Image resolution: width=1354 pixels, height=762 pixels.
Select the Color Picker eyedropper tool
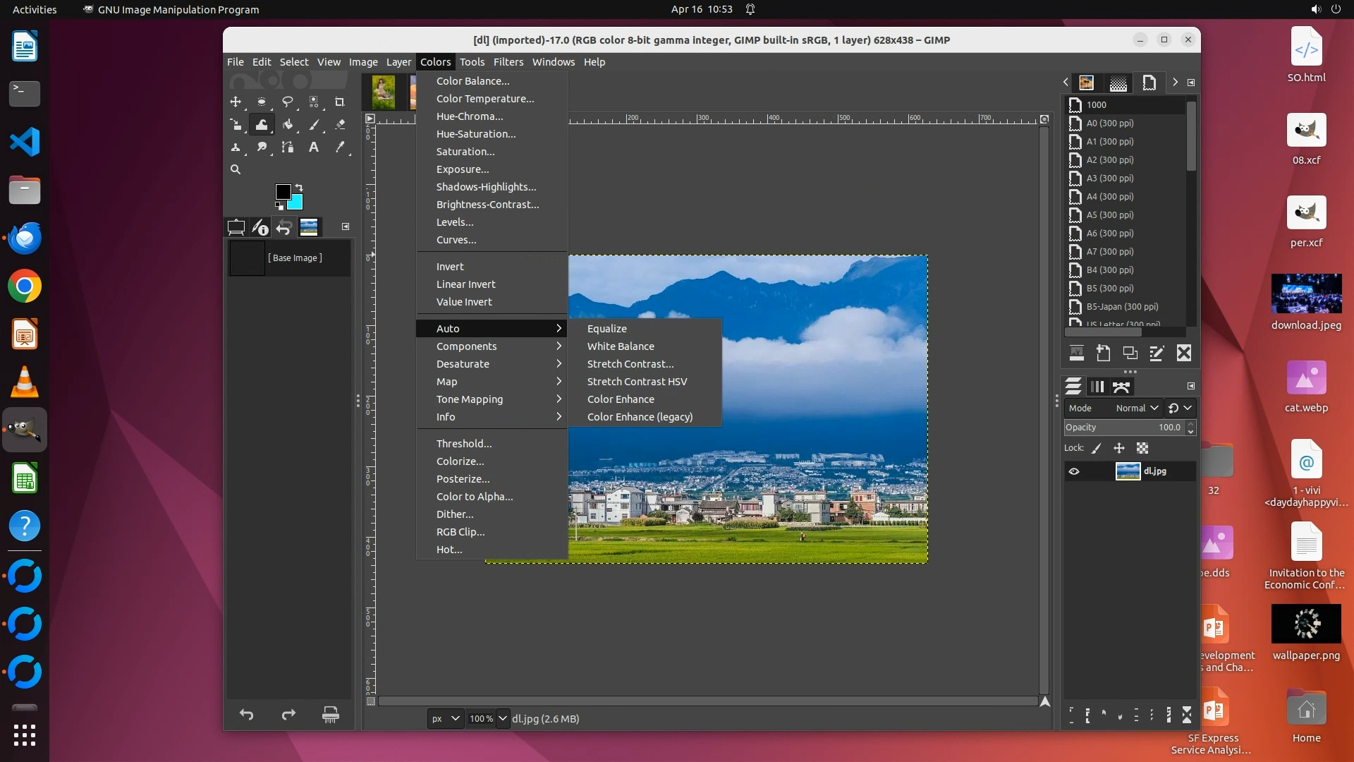pos(340,147)
